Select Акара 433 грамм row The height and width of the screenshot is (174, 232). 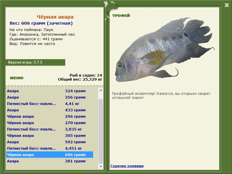click(50, 110)
